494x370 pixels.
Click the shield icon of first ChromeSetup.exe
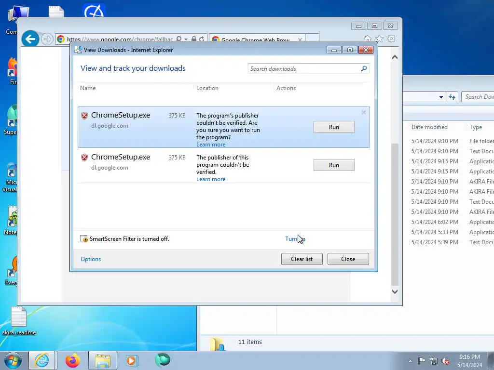84,116
